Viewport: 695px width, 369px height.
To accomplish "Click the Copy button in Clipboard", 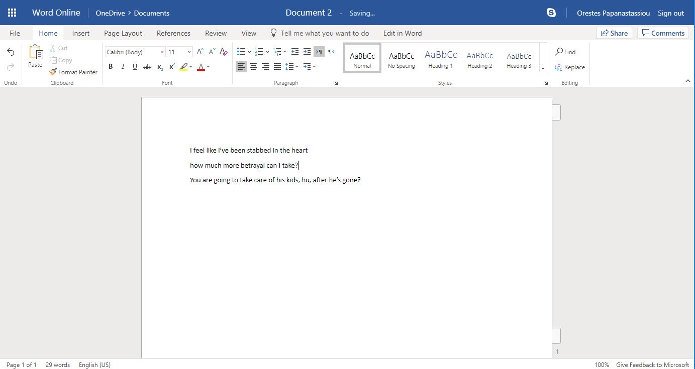I will coord(60,60).
